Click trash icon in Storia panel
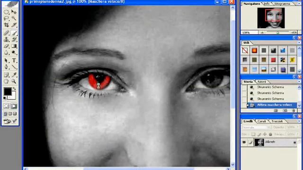This screenshot has height=170, width=303. pos(294,110)
